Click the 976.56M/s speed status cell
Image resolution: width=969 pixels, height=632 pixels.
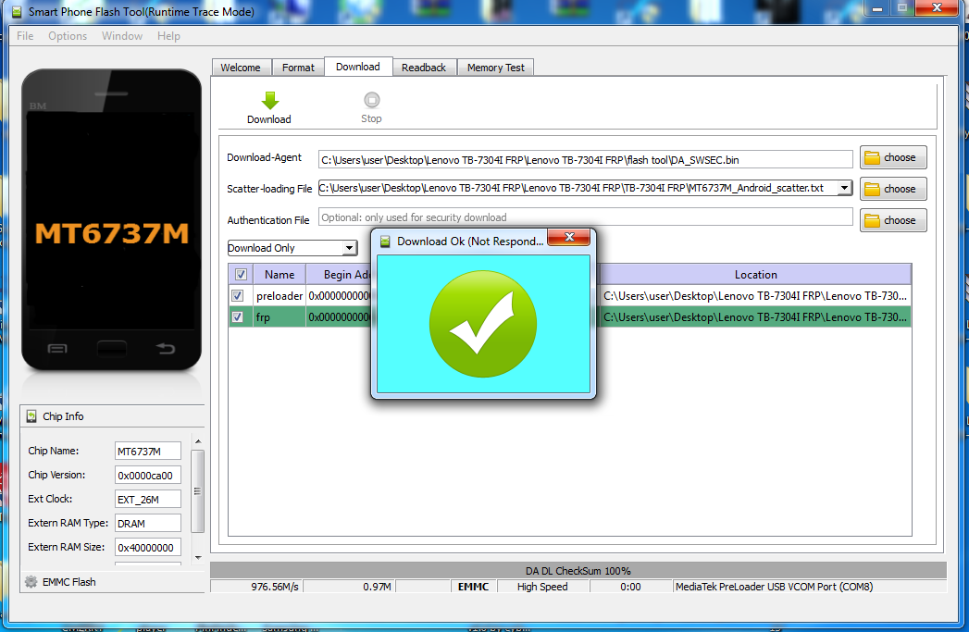256,587
